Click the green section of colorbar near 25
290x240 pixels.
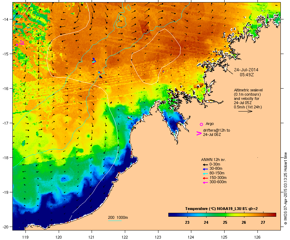[223, 215]
